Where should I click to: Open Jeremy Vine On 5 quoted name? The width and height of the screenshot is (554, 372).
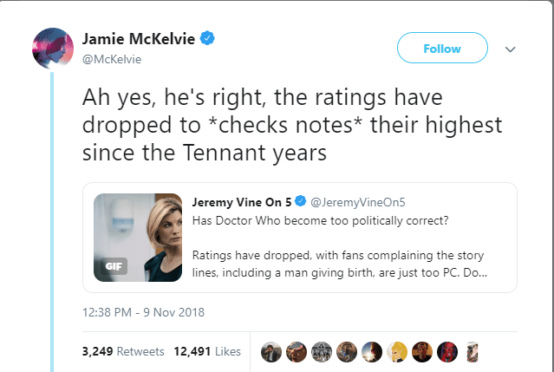point(242,202)
